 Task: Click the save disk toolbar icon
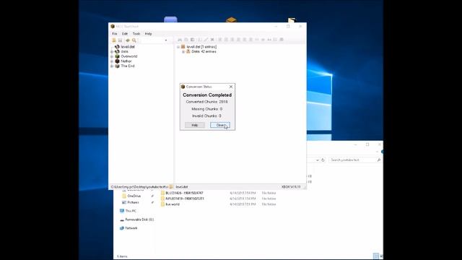point(120,40)
